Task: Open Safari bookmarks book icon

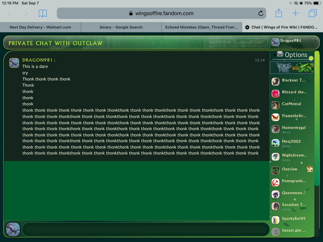Action: (x=43, y=13)
